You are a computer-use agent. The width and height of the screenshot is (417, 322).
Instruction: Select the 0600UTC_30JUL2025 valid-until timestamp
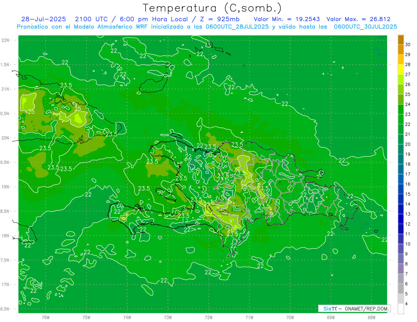pos(365,26)
